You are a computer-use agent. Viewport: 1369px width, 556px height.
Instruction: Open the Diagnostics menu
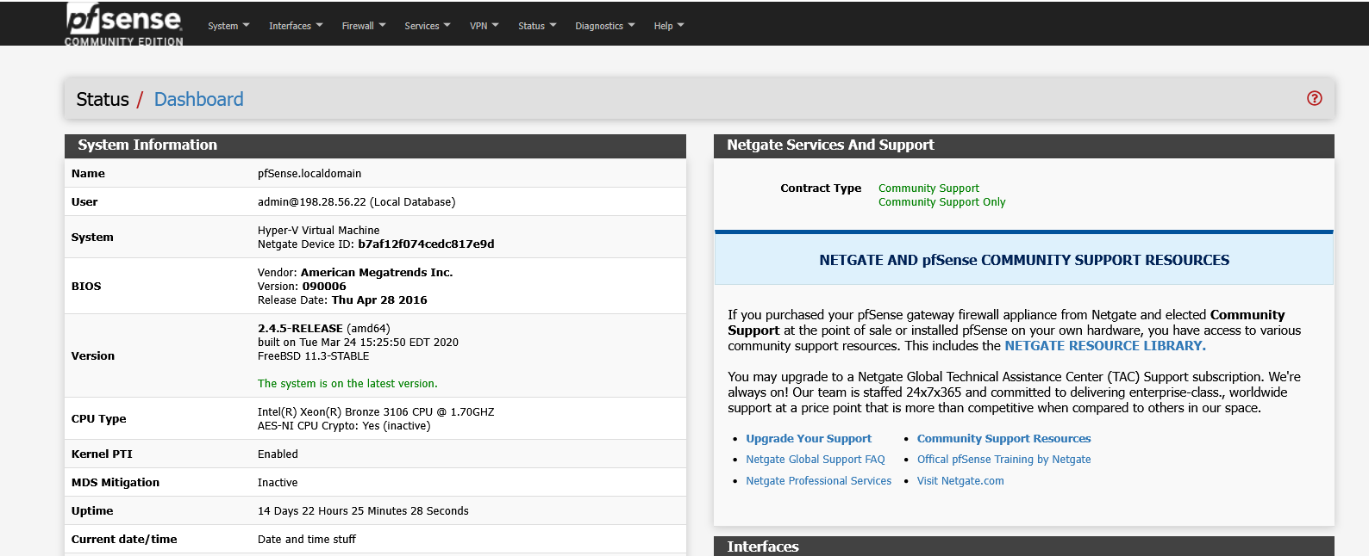coord(605,26)
